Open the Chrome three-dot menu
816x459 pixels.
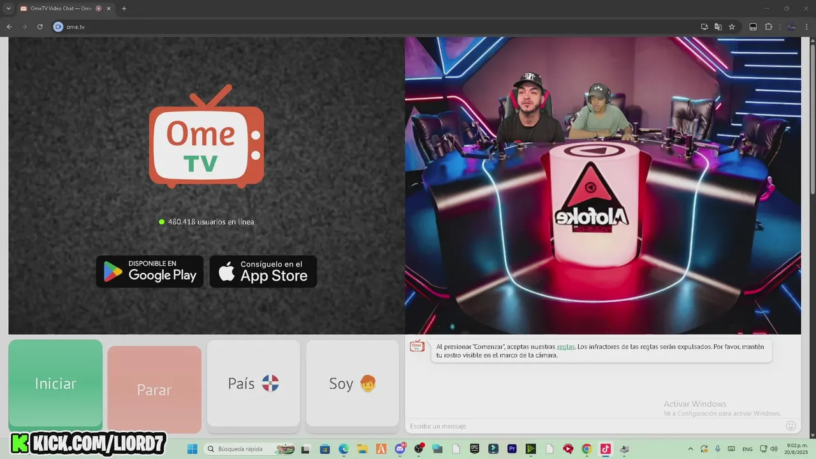806,27
